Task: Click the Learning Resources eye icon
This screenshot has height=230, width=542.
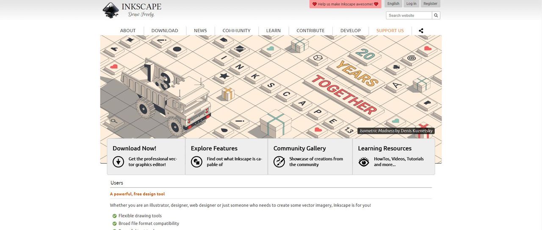Action: tap(364, 162)
